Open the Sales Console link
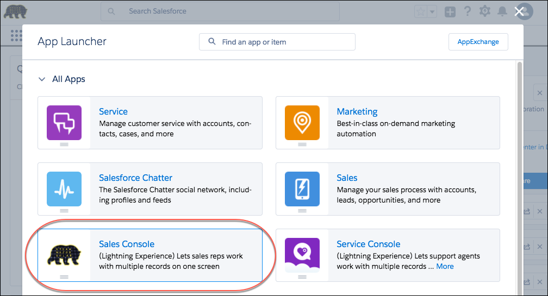The width and height of the screenshot is (548, 296). (127, 244)
